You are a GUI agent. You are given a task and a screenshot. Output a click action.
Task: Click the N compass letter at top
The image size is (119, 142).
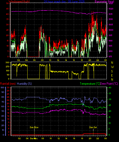click(x=112, y=63)
